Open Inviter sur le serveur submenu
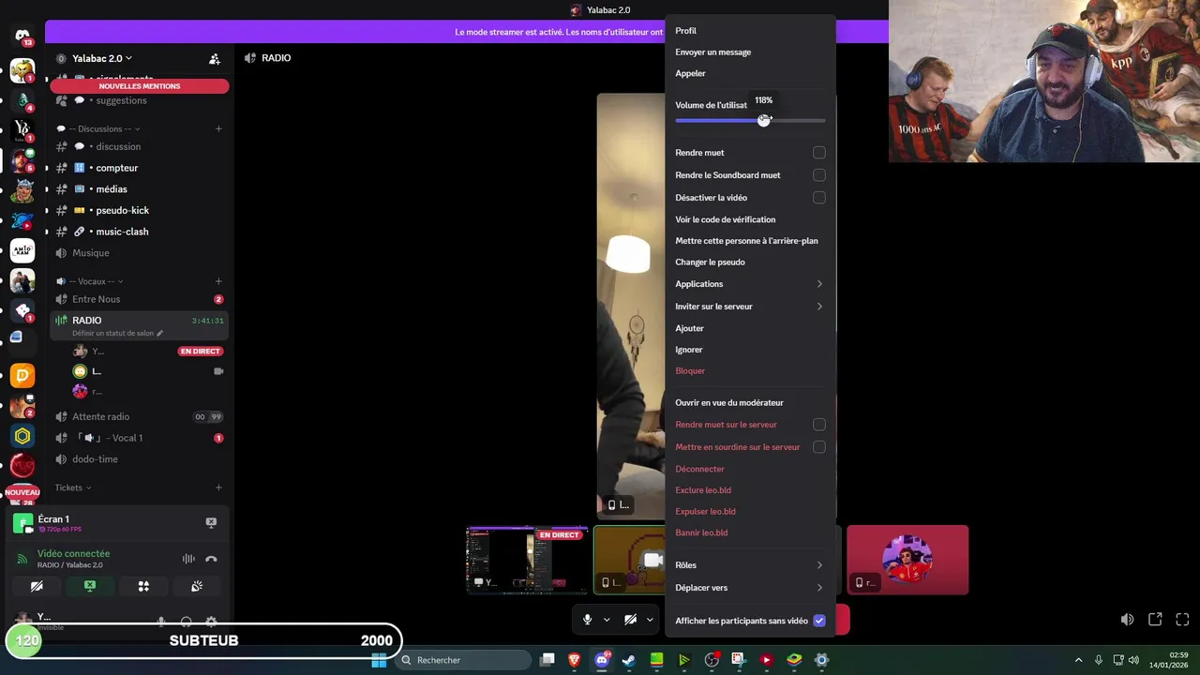The height and width of the screenshot is (675, 1200). tap(750, 307)
